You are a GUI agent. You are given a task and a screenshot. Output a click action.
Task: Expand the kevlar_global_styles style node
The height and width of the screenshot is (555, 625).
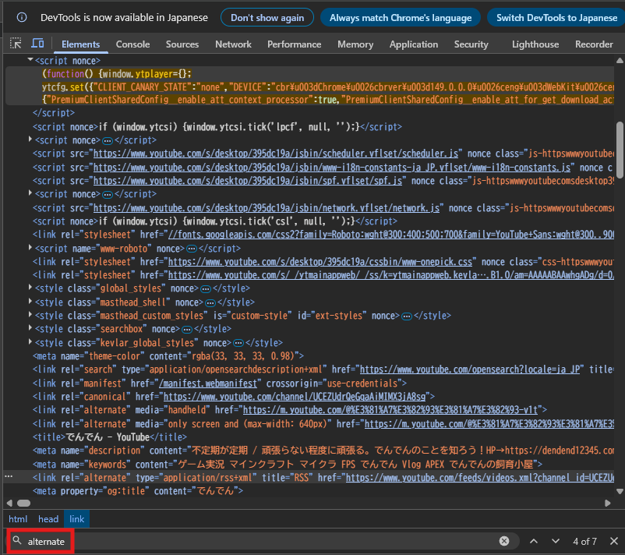pos(30,341)
